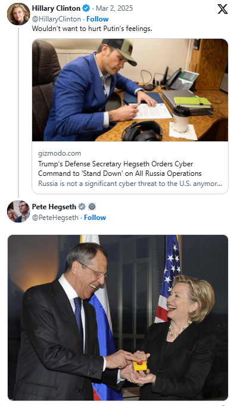
Task: Open the gizmodo.com article preview image
Action: pyautogui.click(x=130, y=90)
